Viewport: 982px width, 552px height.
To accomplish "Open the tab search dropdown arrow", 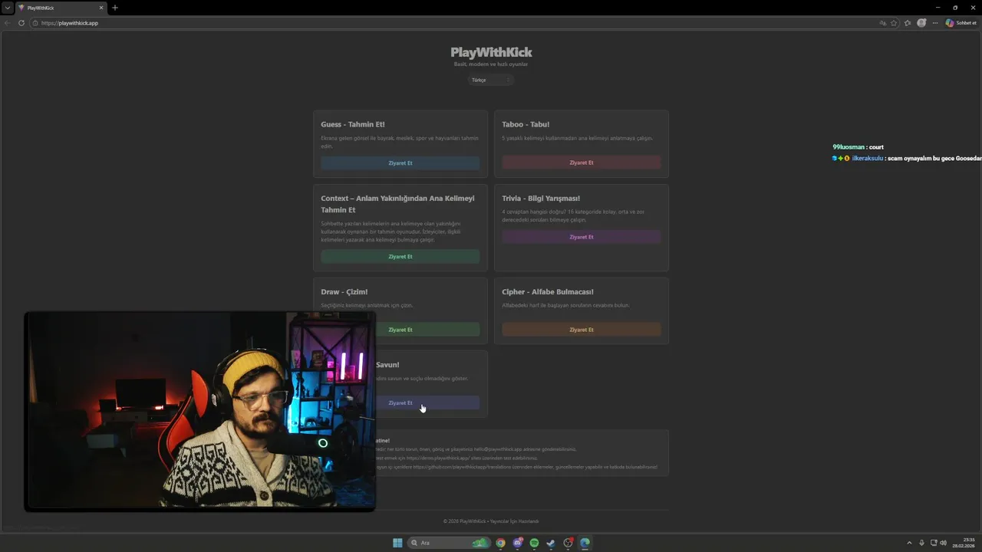I will [x=8, y=8].
